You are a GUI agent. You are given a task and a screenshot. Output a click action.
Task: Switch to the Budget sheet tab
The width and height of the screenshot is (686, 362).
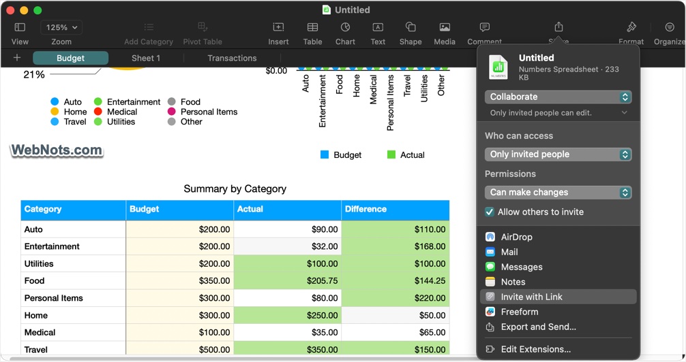point(70,58)
